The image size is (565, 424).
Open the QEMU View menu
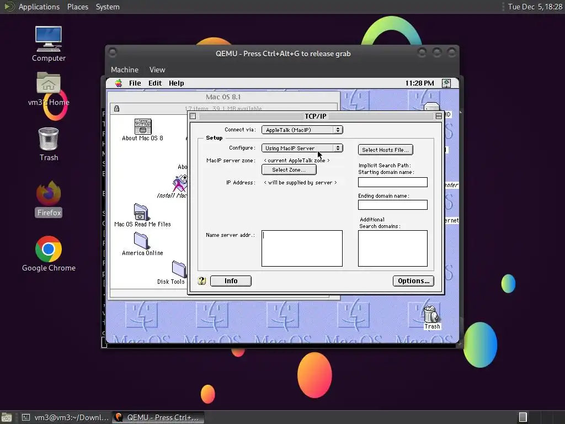(157, 70)
